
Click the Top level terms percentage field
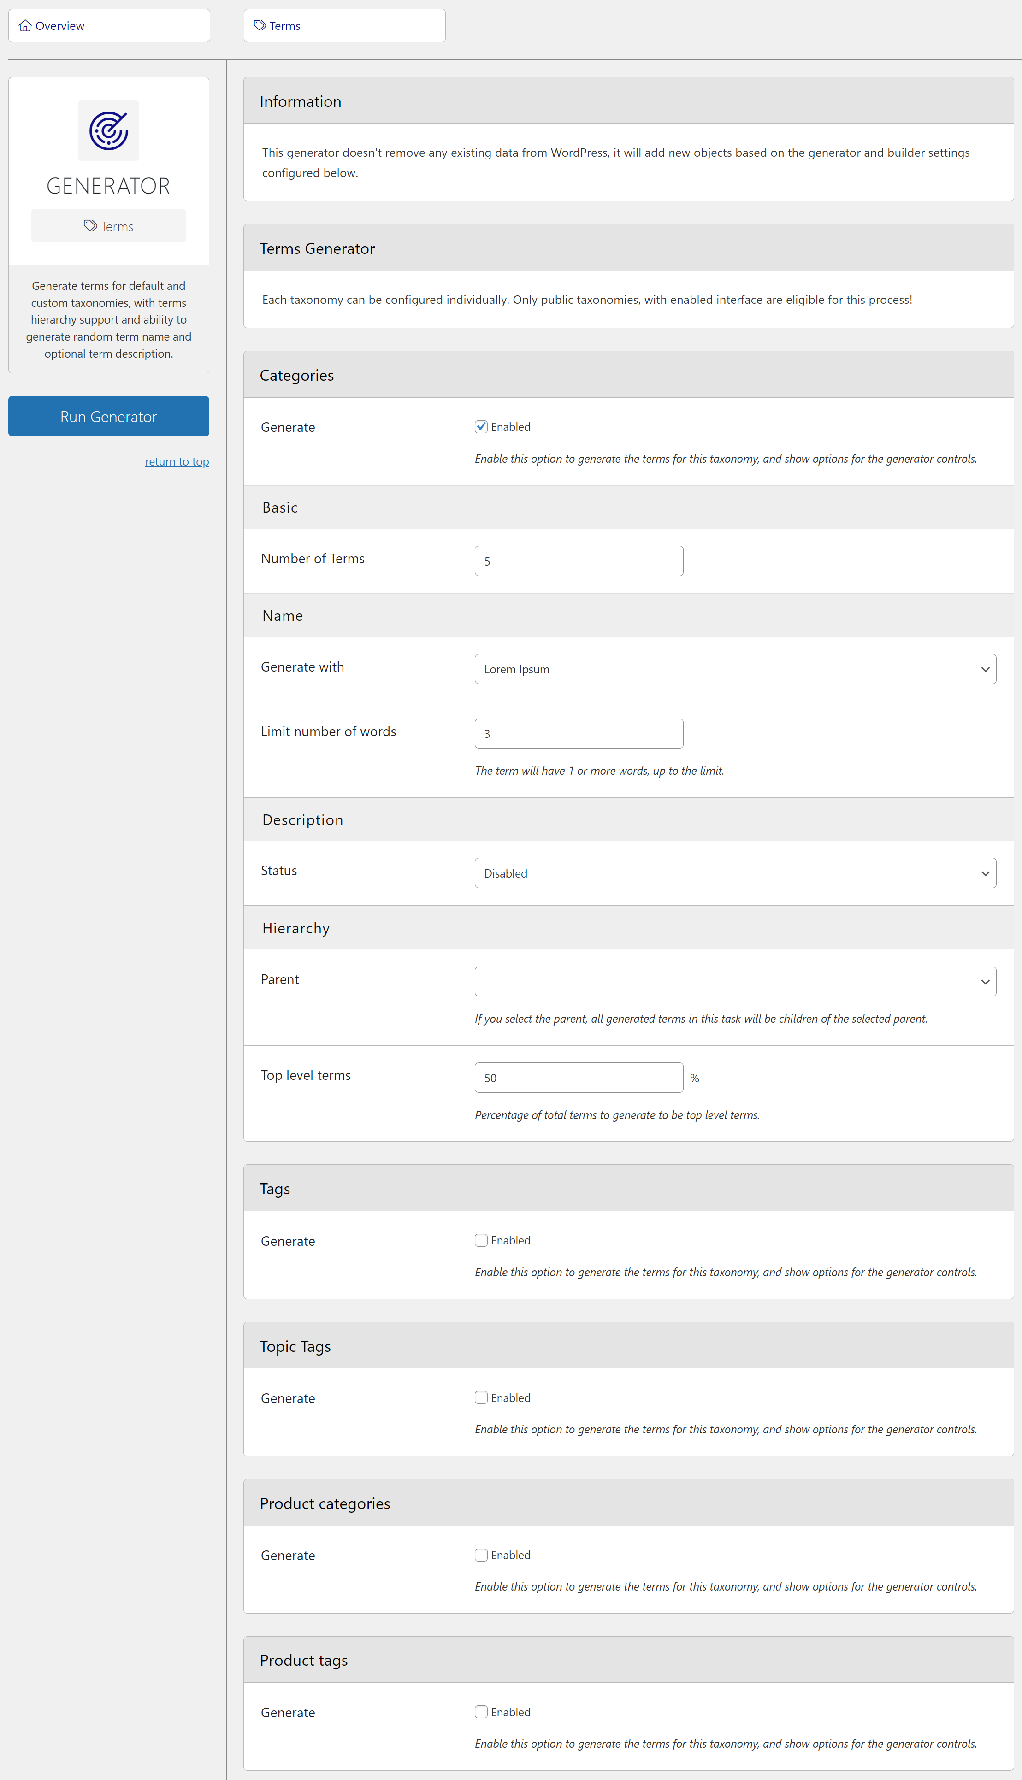coord(579,1077)
